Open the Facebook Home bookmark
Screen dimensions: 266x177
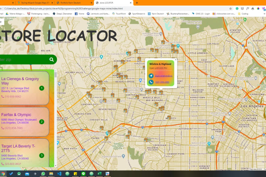coord(79,14)
